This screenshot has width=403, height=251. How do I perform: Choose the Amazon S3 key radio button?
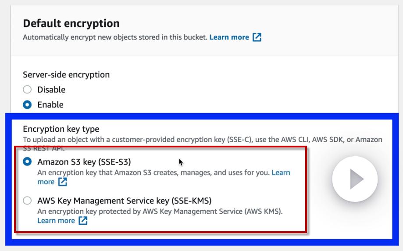pos(27,161)
